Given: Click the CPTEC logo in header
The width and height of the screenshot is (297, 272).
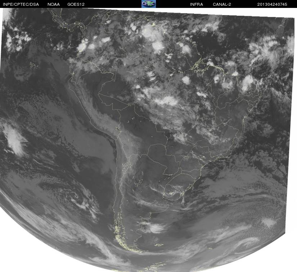Looking at the screenshot, I should tap(149, 4).
